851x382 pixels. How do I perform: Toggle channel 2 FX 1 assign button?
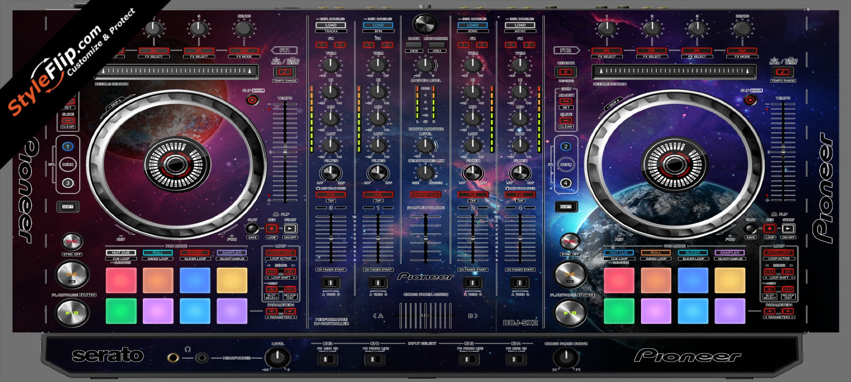click(464, 45)
